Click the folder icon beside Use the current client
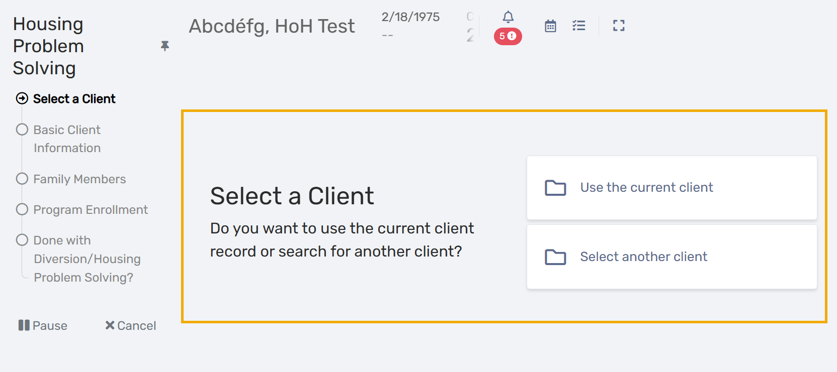The width and height of the screenshot is (837, 372). [x=555, y=188]
